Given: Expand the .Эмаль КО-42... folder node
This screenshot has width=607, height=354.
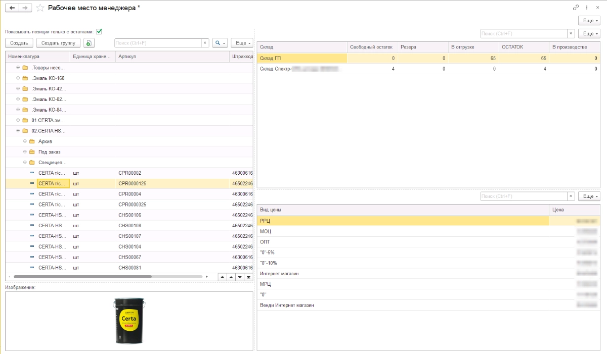Looking at the screenshot, I should click(18, 89).
